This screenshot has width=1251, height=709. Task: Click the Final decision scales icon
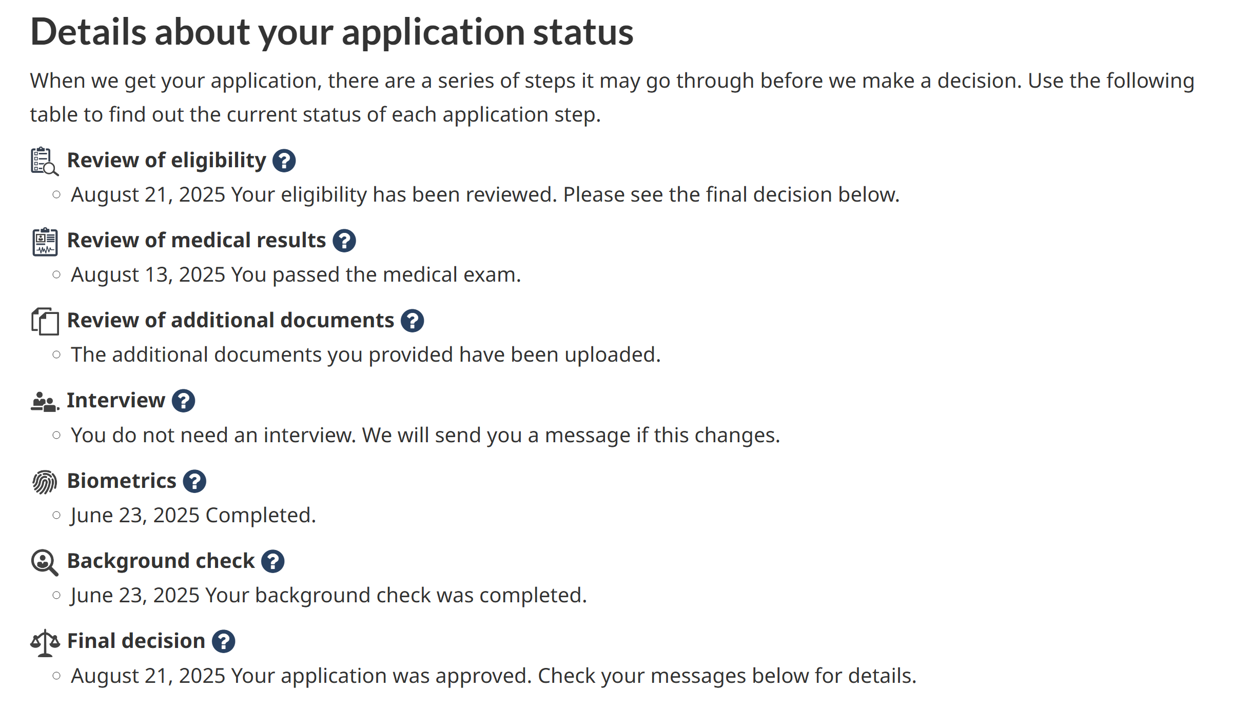coord(45,642)
